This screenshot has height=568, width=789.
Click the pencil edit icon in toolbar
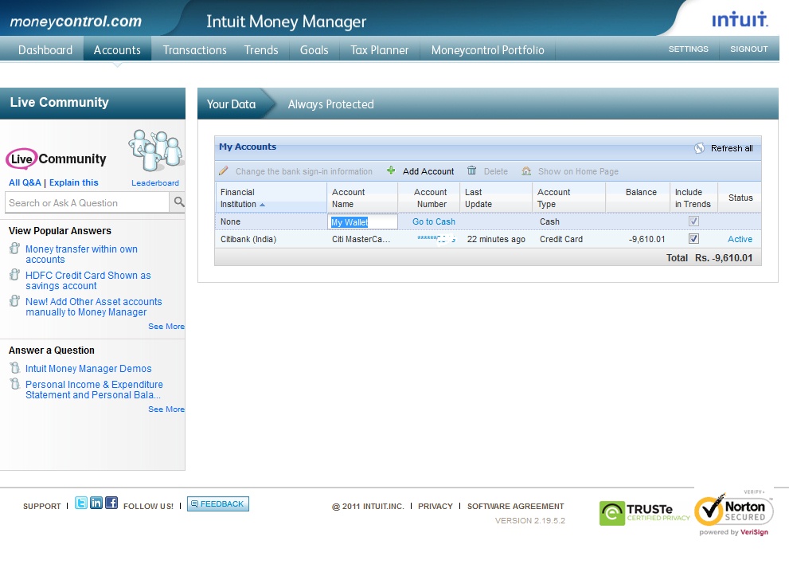pos(224,170)
